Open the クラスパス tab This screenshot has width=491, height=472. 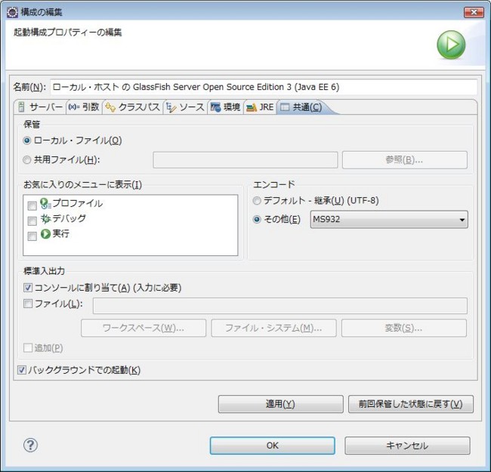[x=133, y=107]
